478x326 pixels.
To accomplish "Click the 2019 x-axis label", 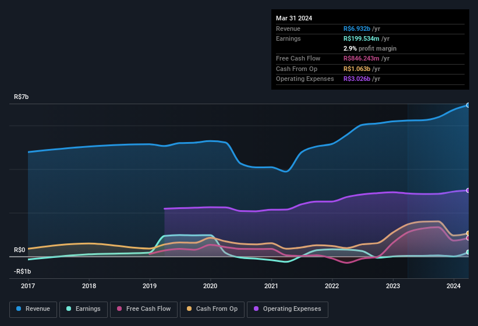I will 150,286.
